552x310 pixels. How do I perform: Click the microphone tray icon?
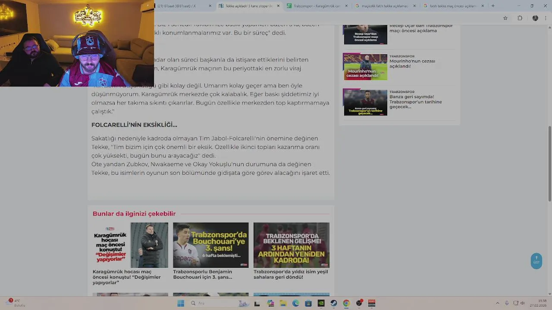coord(507,303)
